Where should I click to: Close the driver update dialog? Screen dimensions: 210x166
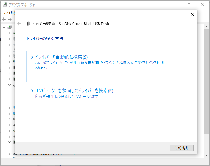point(192,14)
